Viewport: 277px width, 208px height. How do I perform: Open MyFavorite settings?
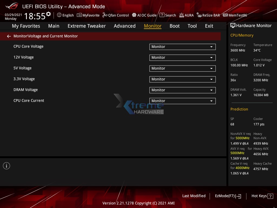(88, 15)
